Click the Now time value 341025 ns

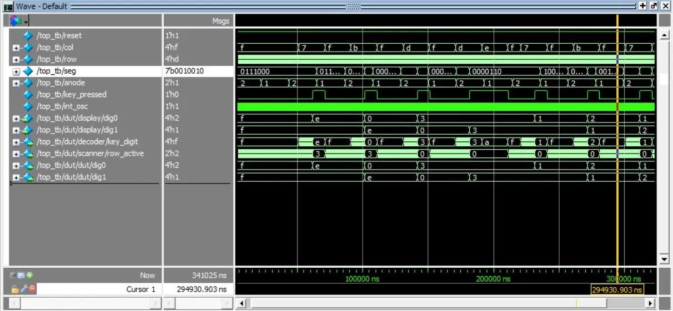tap(210, 275)
